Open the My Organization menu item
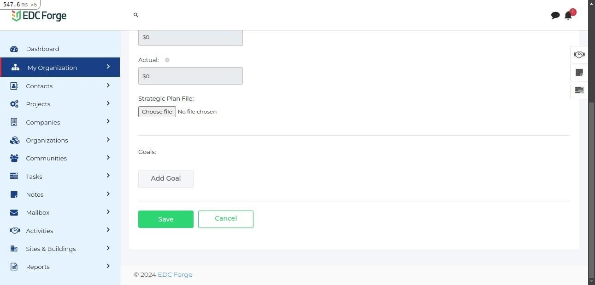The width and height of the screenshot is (595, 285). click(52, 68)
